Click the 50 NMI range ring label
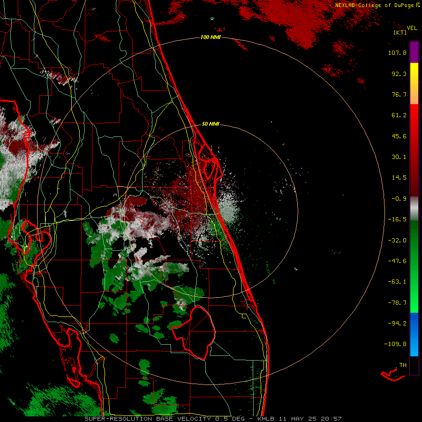Screen dimensions: 422x422 [211, 124]
